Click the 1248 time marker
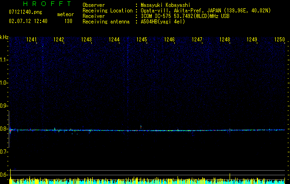The width and height of the screenshot is (290, 184). tap(225, 40)
